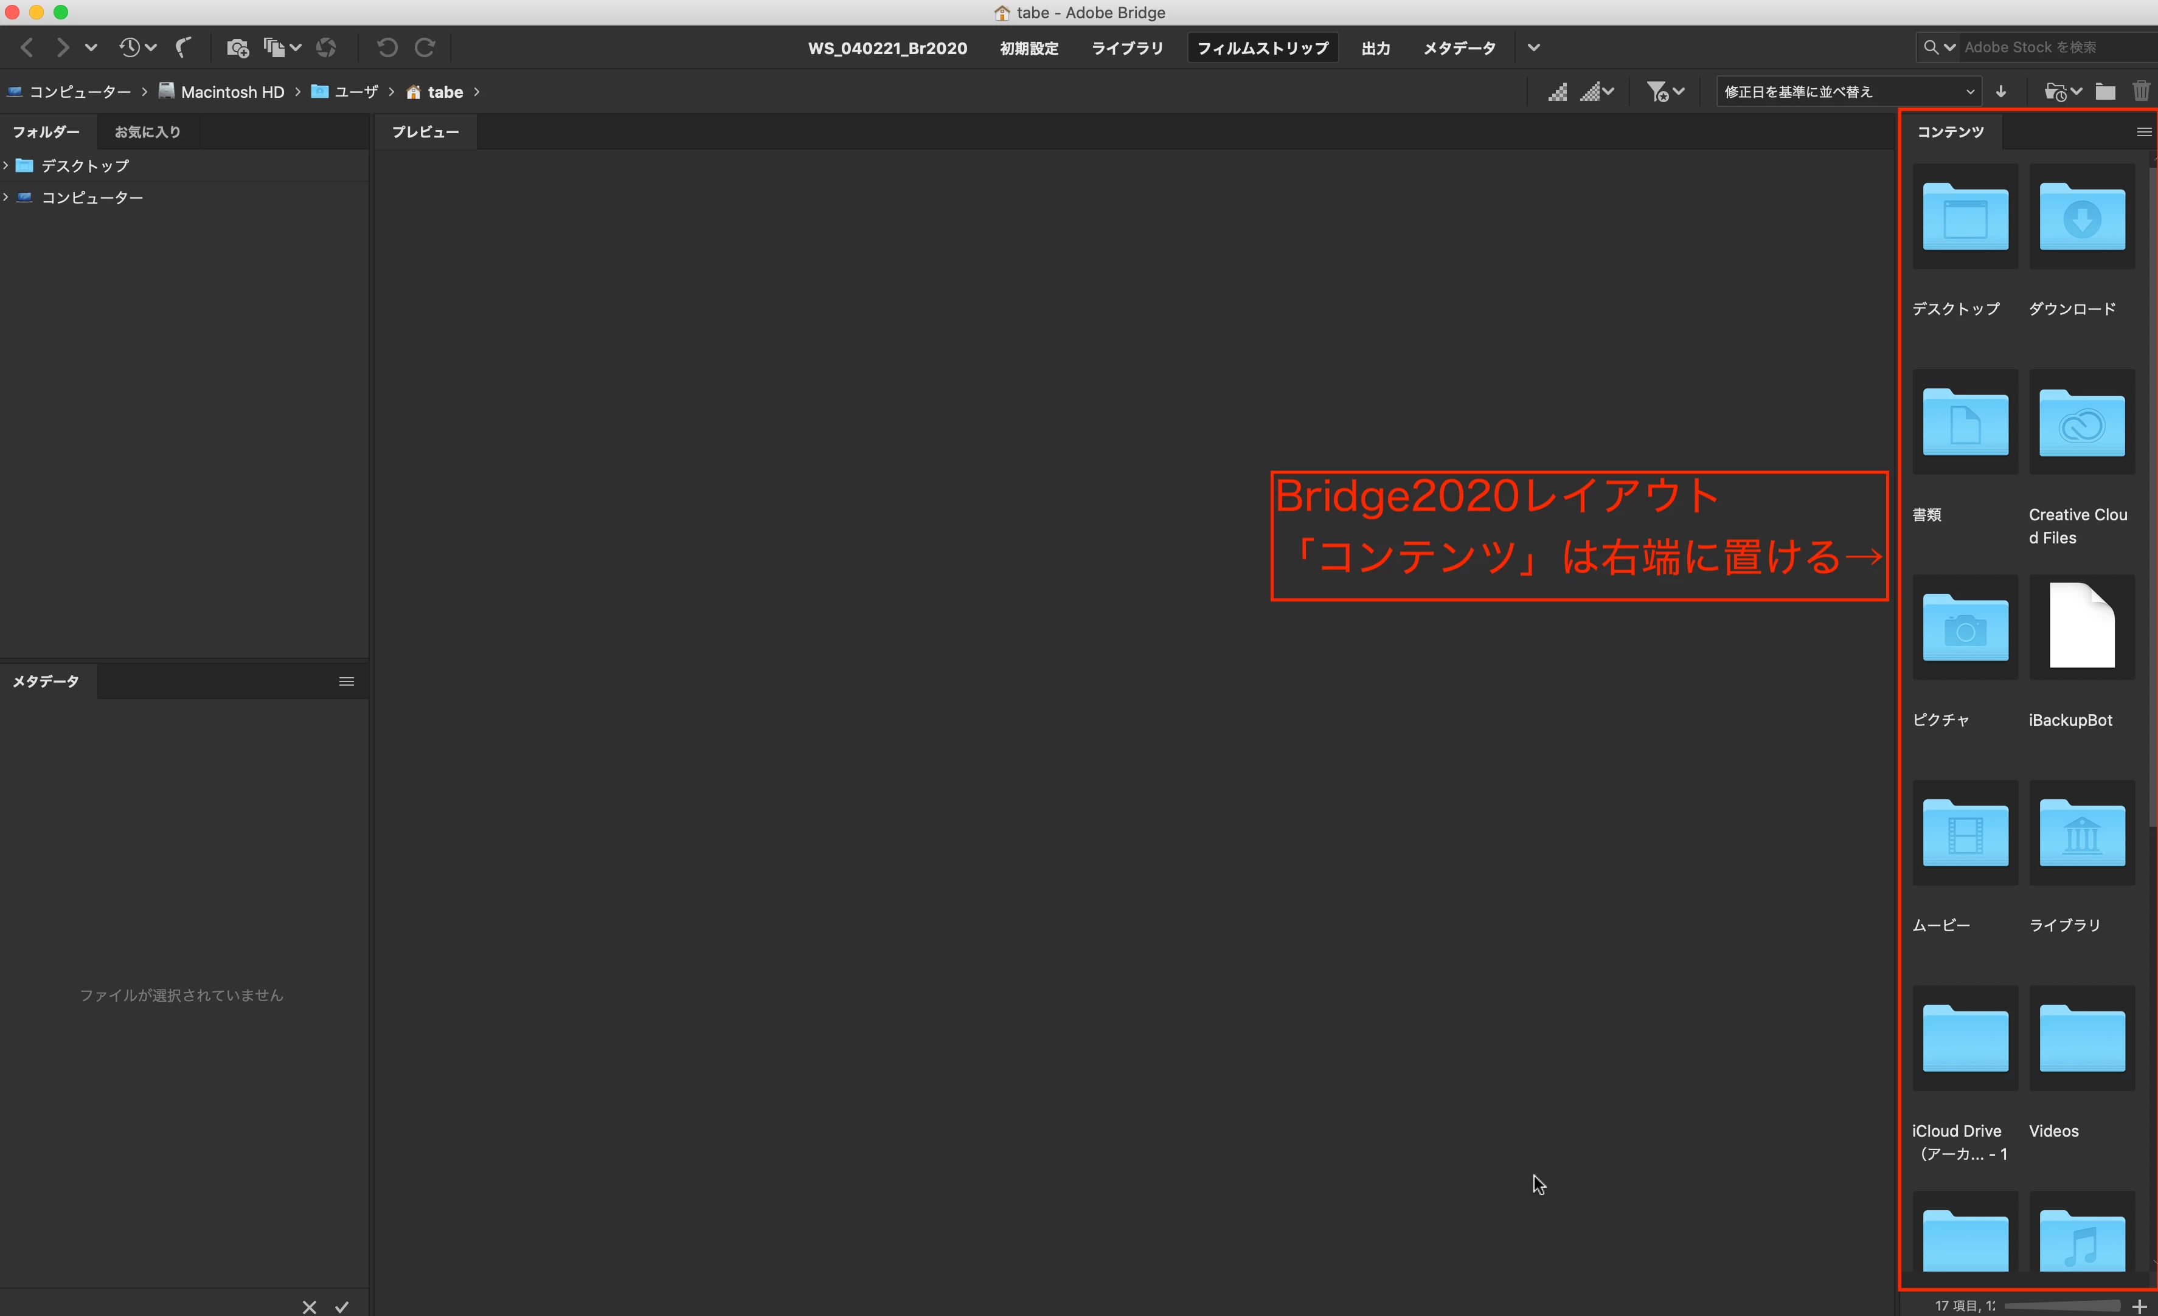This screenshot has height=1316, width=2158.
Task: Open in Camera Raw aperture icon
Action: click(x=326, y=47)
